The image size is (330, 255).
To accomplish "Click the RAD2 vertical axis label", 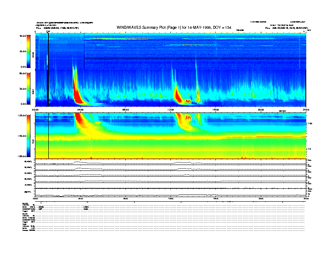I will (33, 55).
